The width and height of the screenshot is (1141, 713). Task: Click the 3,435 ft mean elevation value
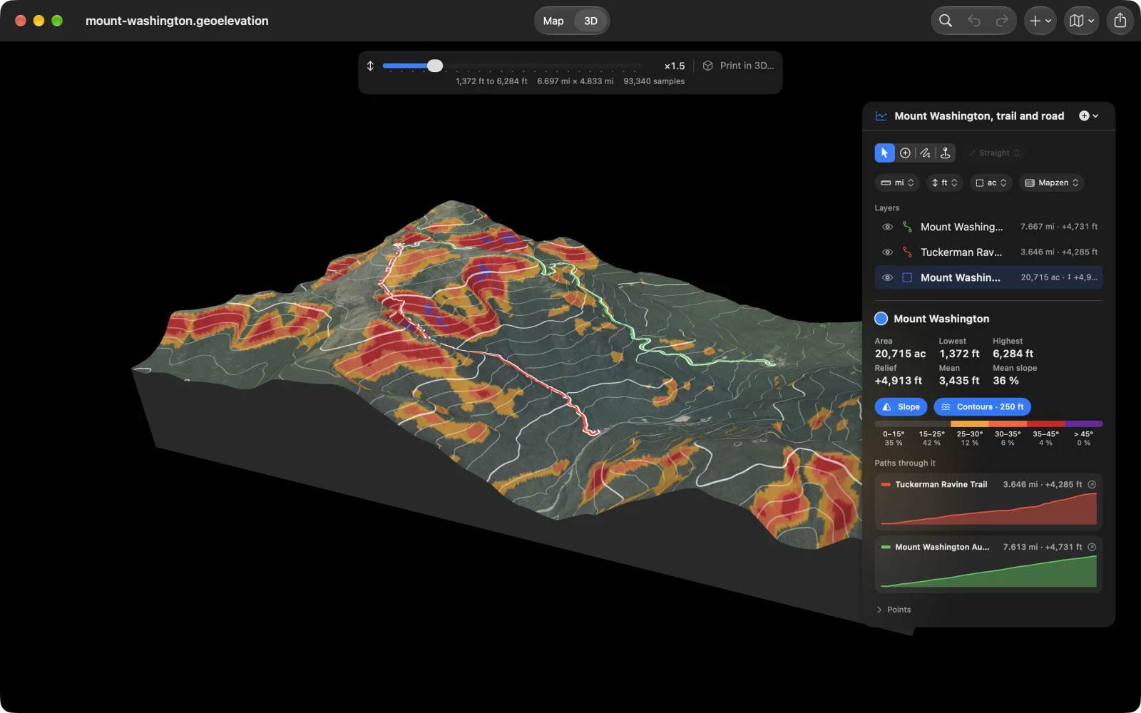[959, 381]
